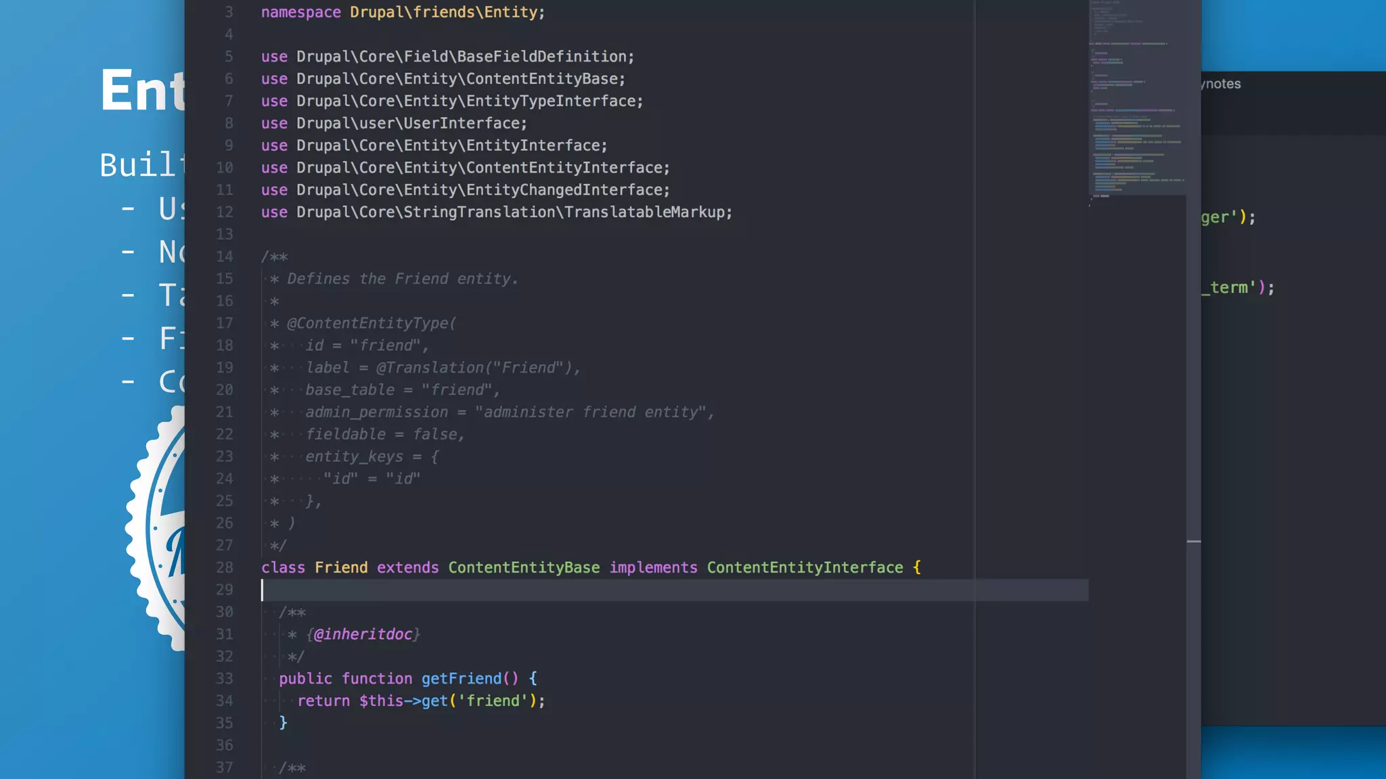Click 'base_table = "friend",' line
1386x779 pixels.
403,390
